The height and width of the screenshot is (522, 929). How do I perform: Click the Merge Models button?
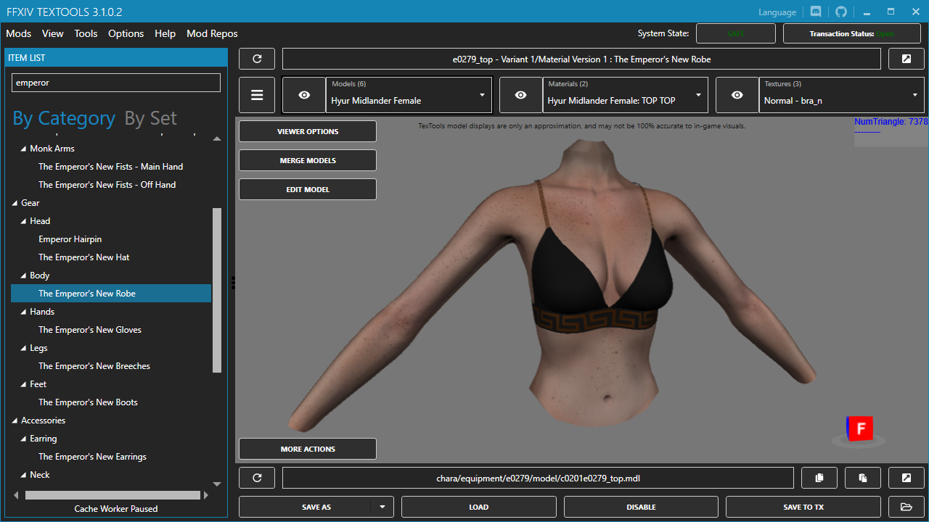click(308, 160)
